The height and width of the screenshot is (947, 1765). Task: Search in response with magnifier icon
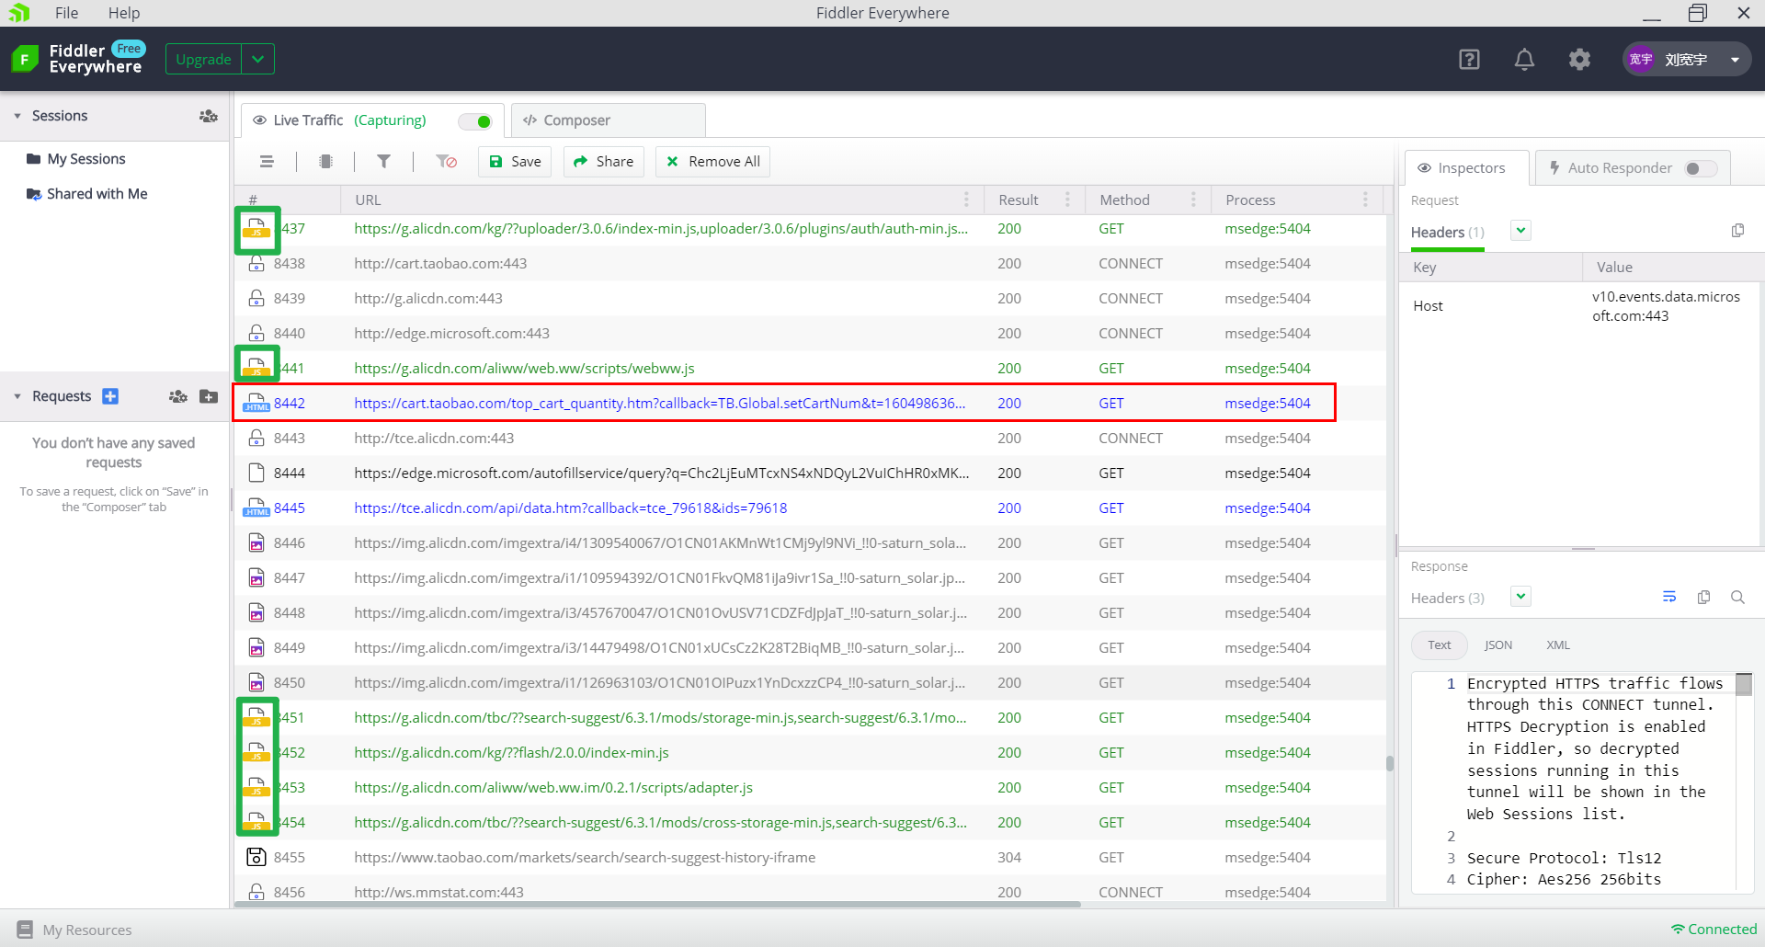click(x=1737, y=597)
